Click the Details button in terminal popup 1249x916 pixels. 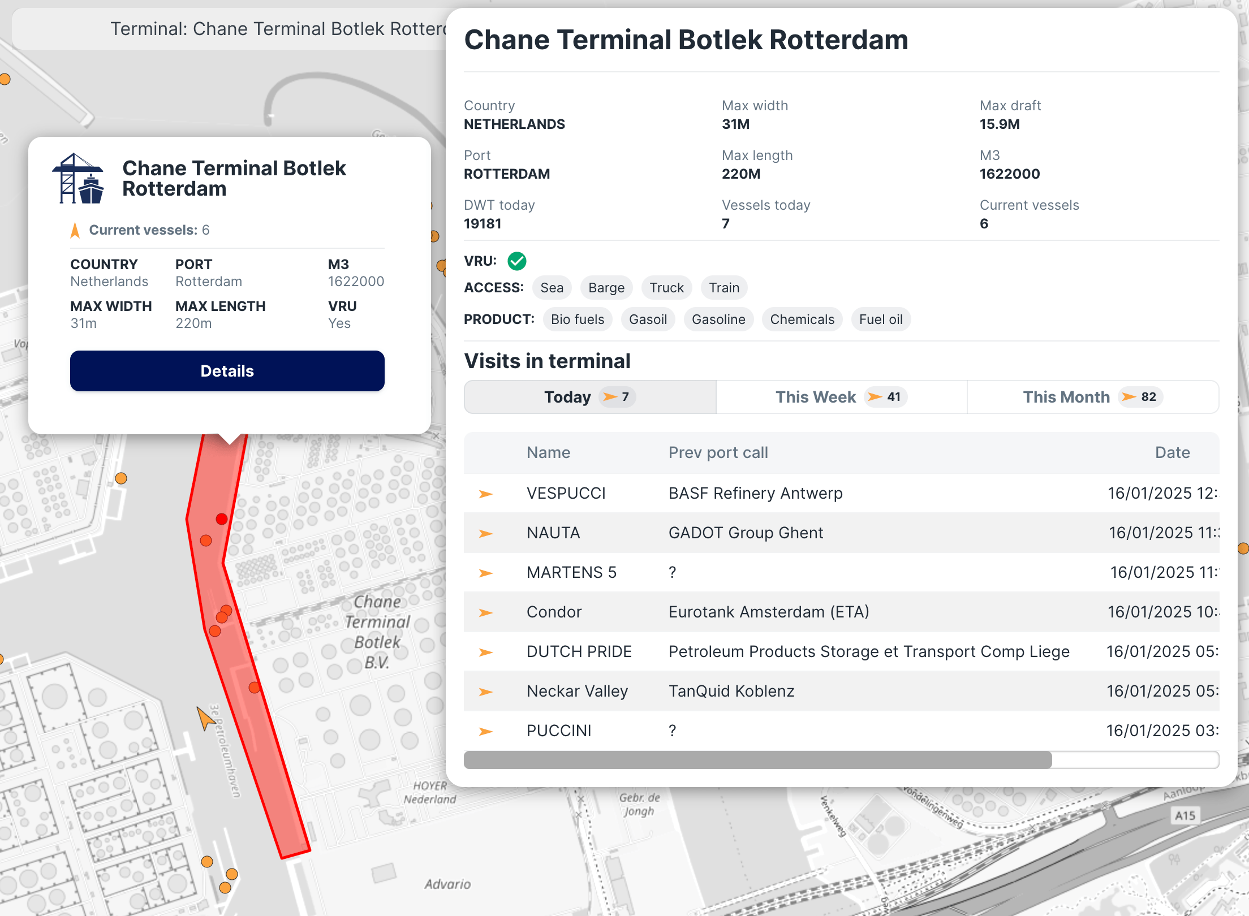click(227, 371)
